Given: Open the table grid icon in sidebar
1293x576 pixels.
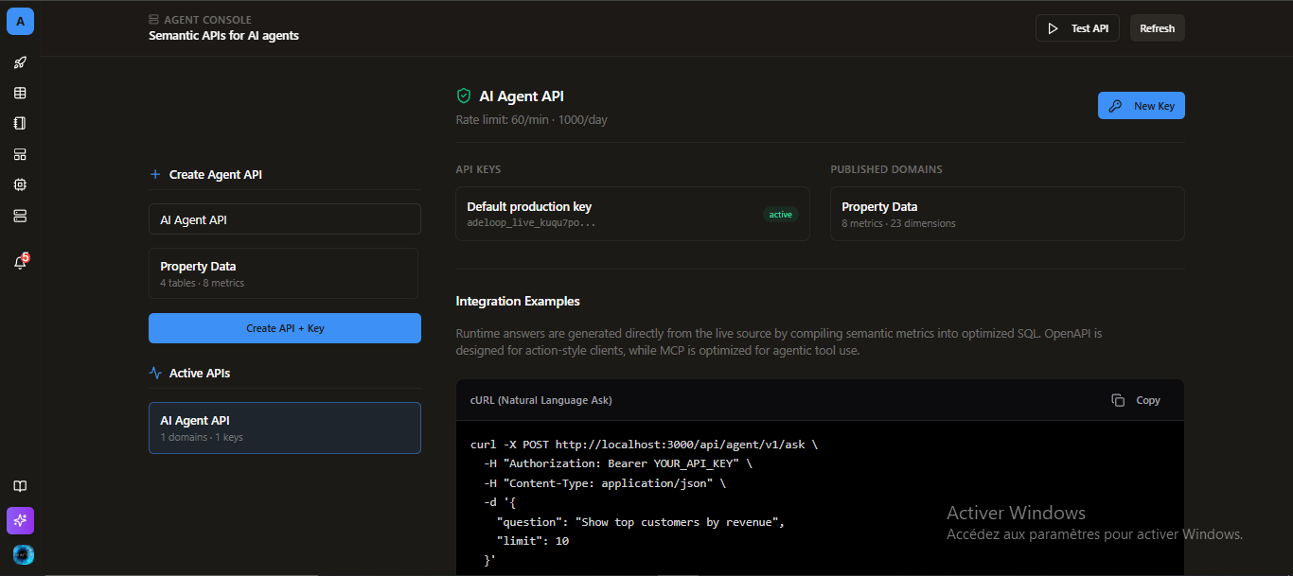Looking at the screenshot, I should click(x=20, y=93).
